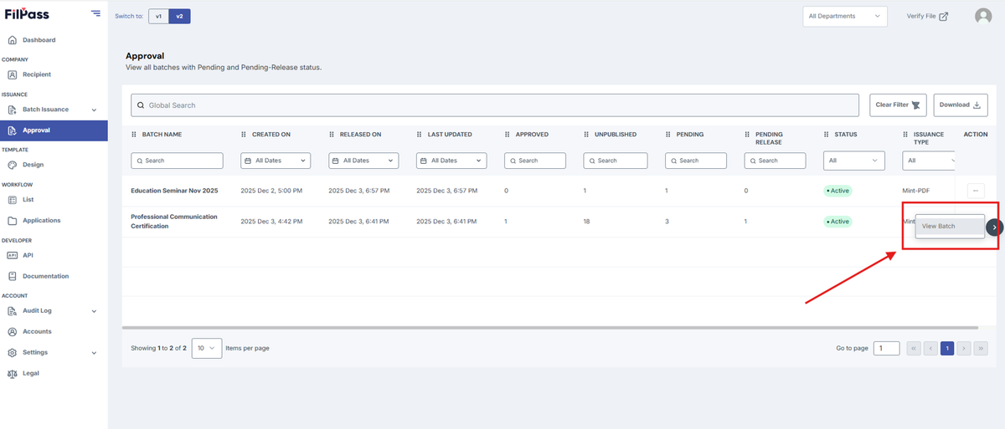Image resolution: width=1005 pixels, height=429 pixels.
Task: Click the Professional Communication Certification batch name
Action: pyautogui.click(x=174, y=222)
